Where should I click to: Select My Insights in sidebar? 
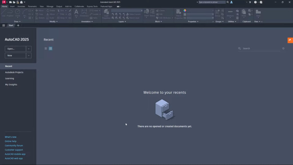click(11, 85)
